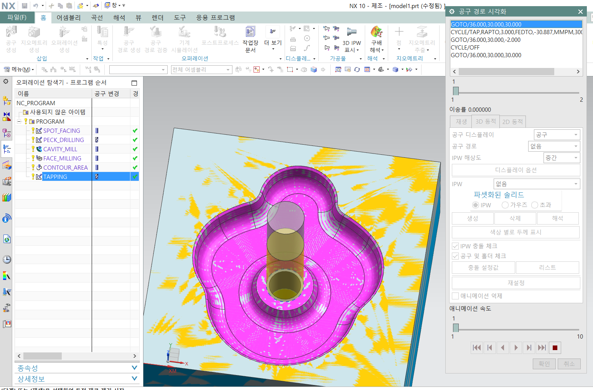Click the Rotate view icon
This screenshot has height=390, width=593.
357,69
